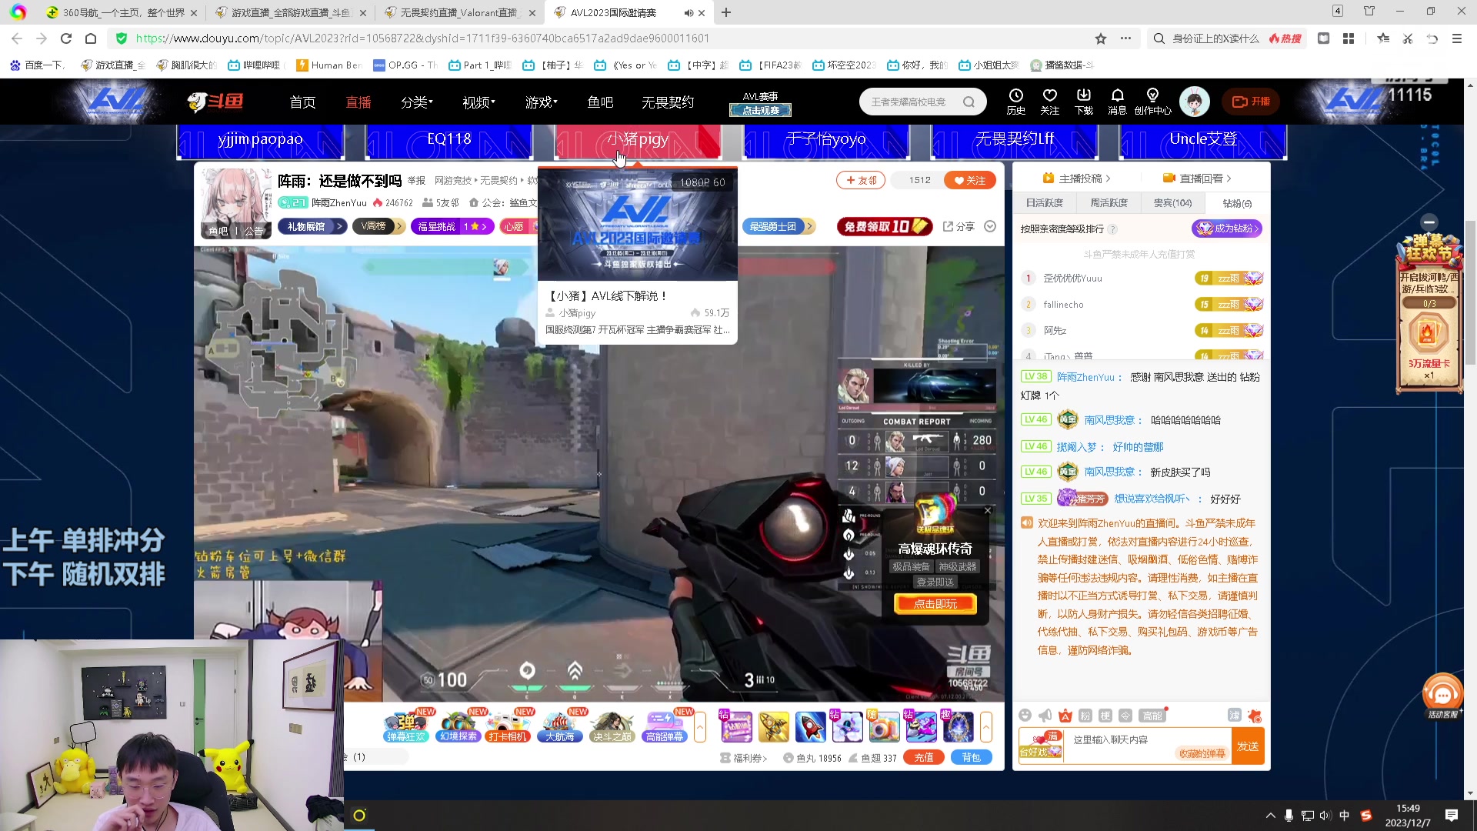The height and width of the screenshot is (831, 1477).
Task: Click the Douyu logo
Action: pos(215,102)
